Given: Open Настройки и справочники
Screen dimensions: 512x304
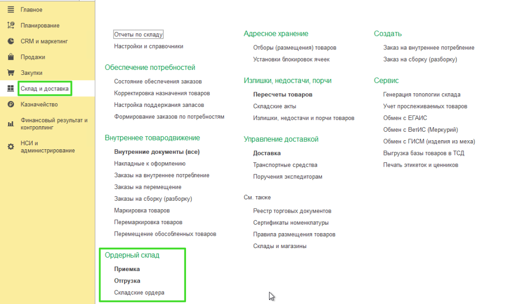Looking at the screenshot, I should [148, 46].
